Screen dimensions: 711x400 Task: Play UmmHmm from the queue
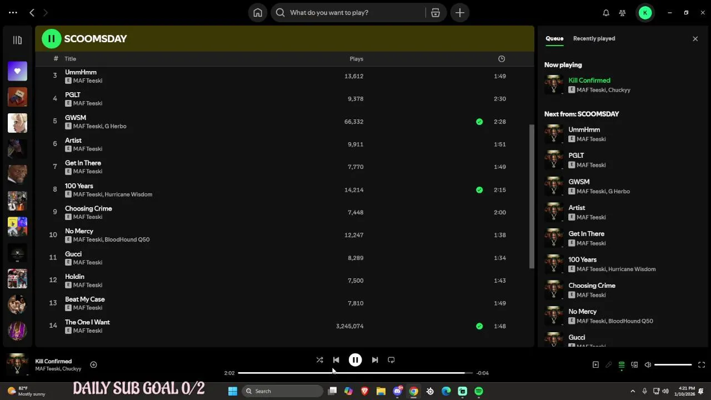[584, 129]
